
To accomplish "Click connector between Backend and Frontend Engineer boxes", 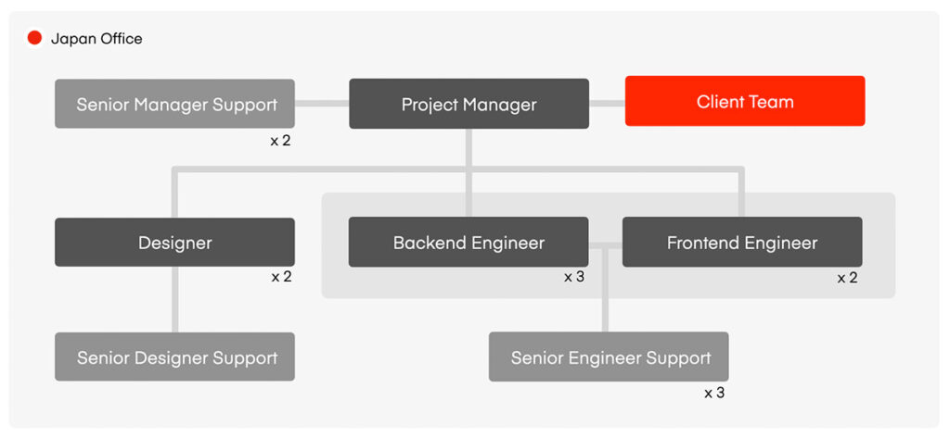I will tap(605, 244).
